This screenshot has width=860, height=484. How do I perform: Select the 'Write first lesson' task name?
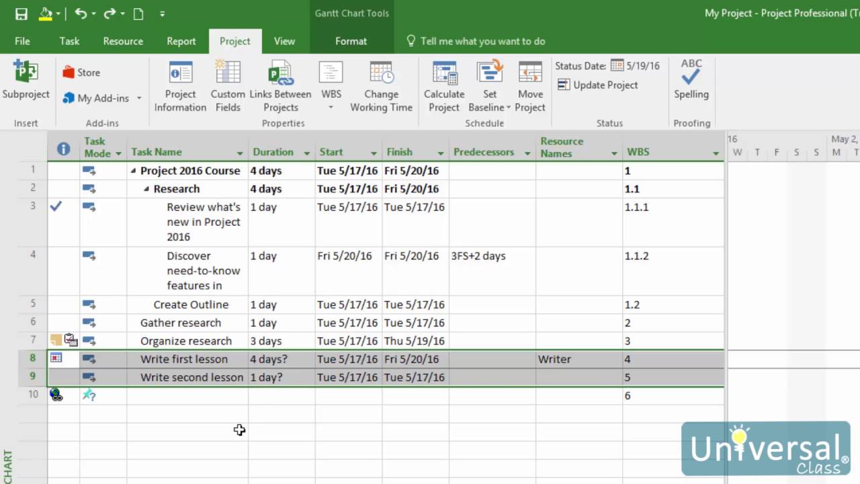(x=184, y=359)
